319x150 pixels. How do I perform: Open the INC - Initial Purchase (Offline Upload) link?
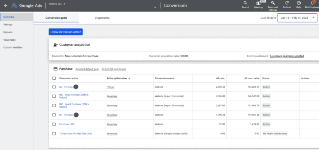(74, 96)
